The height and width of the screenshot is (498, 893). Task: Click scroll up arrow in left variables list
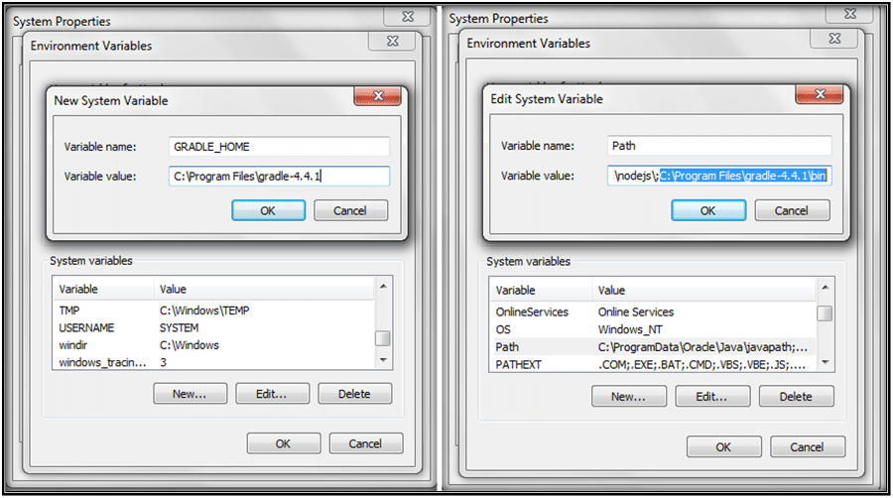383,286
